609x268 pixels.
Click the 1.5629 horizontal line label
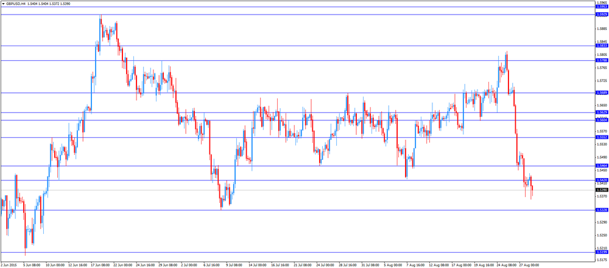click(601, 112)
